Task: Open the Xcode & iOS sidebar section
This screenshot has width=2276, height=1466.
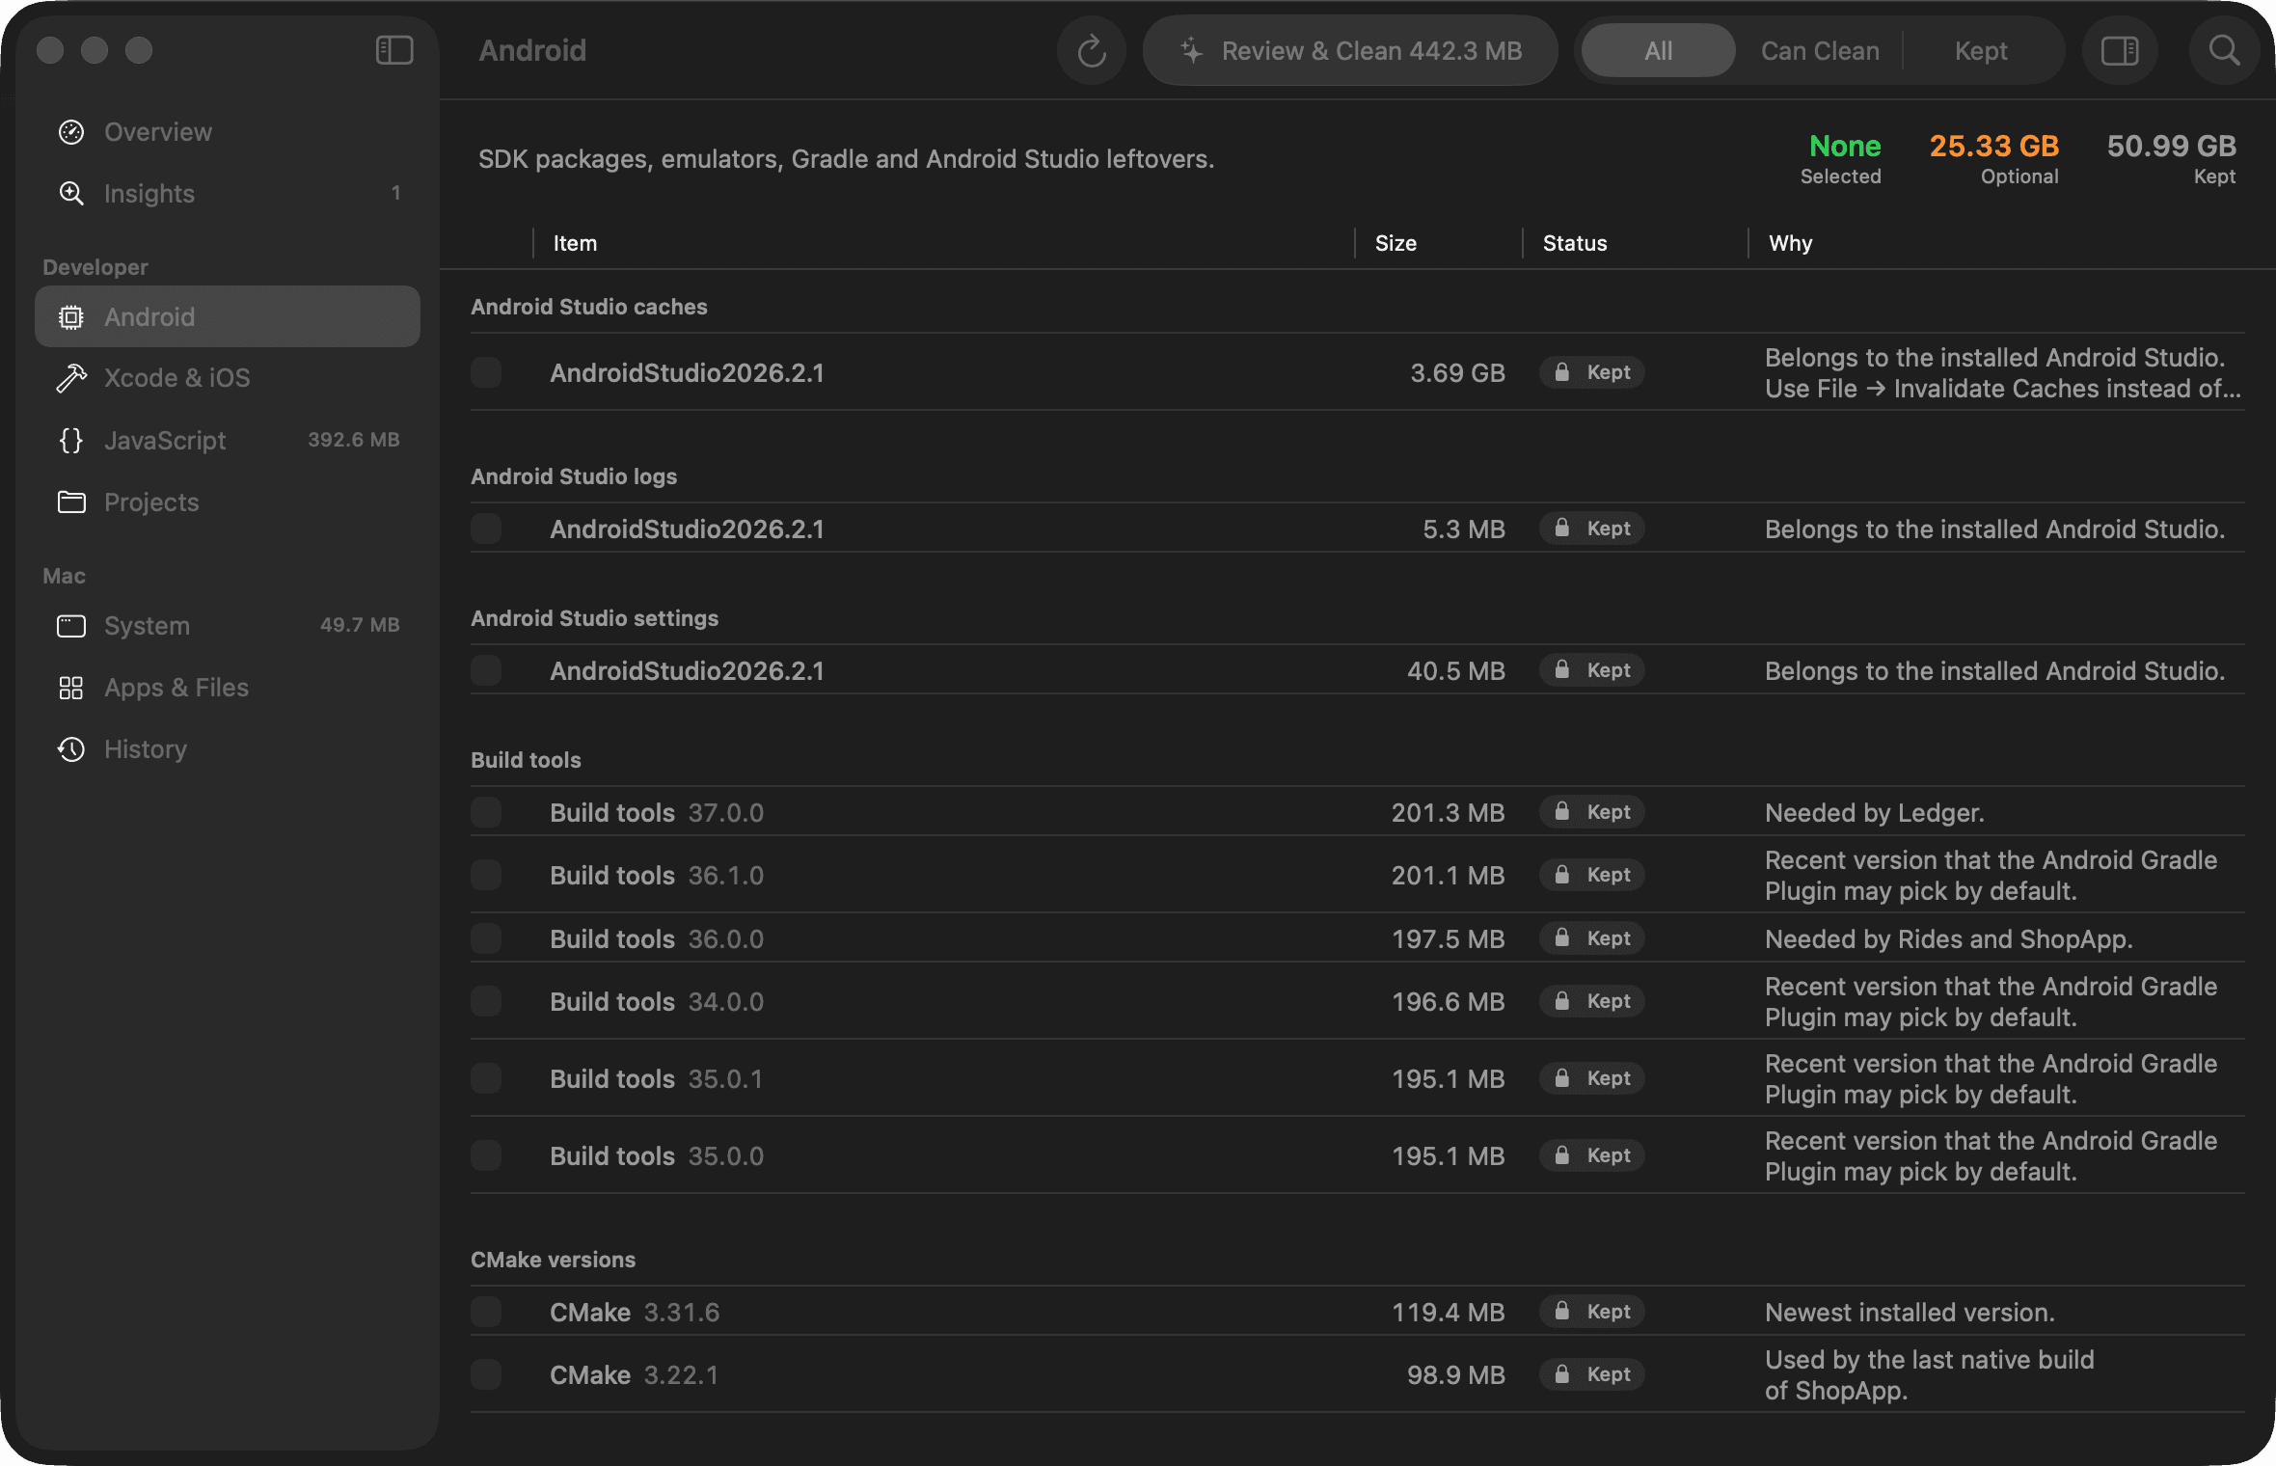Action: [228, 378]
